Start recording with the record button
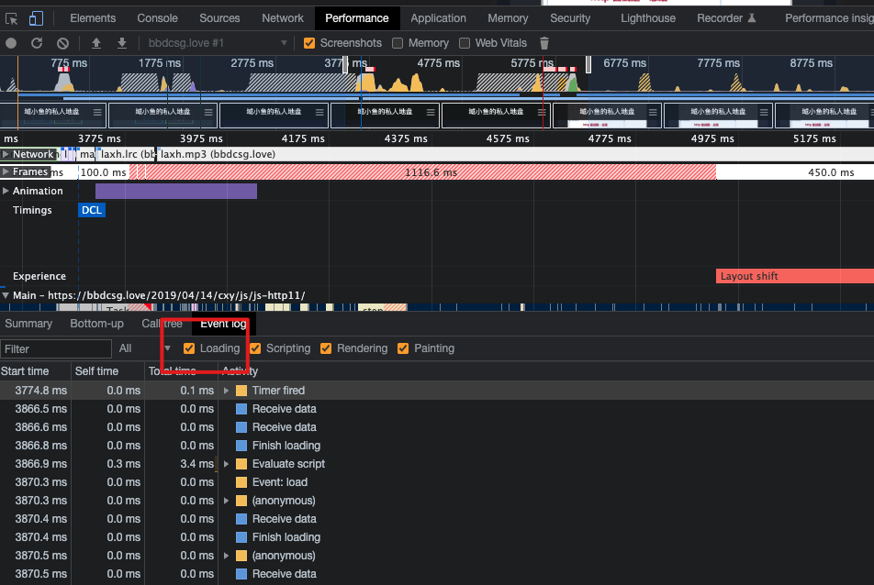 click(11, 43)
